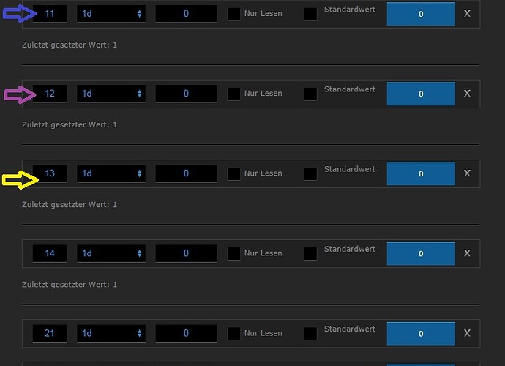The image size is (505, 366).
Task: Select blue default value box in row 13
Action: pos(421,174)
